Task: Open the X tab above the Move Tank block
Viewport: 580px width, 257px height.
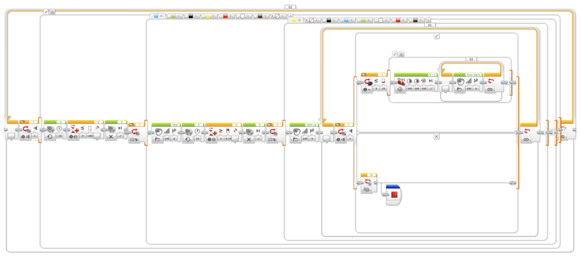Action: [x=401, y=54]
